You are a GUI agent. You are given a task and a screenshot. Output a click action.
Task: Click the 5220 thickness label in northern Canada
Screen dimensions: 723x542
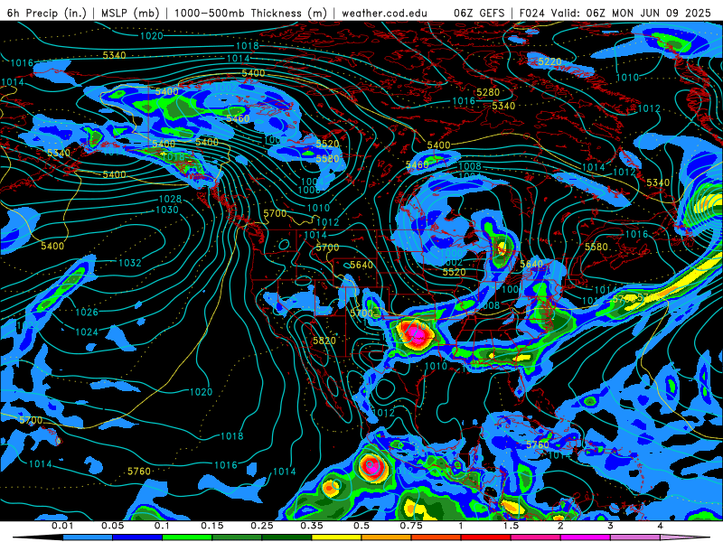pyautogui.click(x=549, y=61)
